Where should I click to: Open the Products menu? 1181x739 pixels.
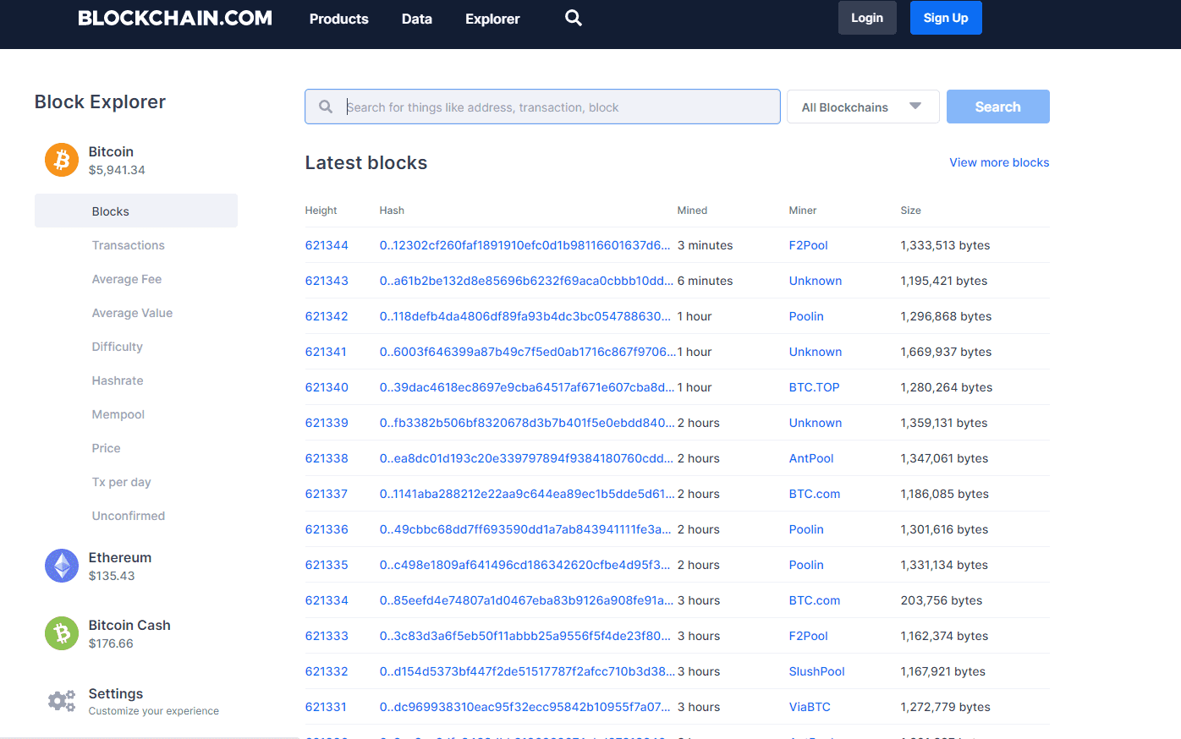click(x=338, y=19)
